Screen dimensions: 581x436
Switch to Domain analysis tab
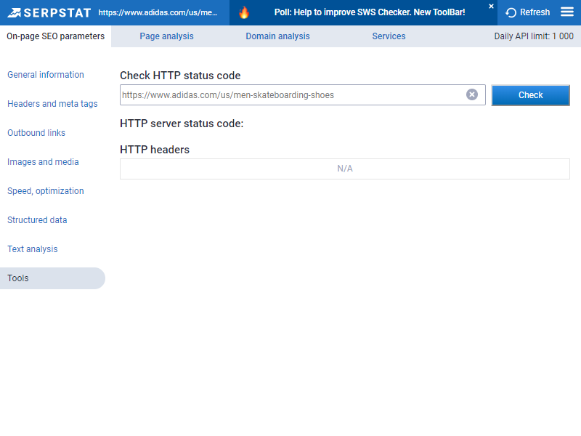click(x=277, y=36)
